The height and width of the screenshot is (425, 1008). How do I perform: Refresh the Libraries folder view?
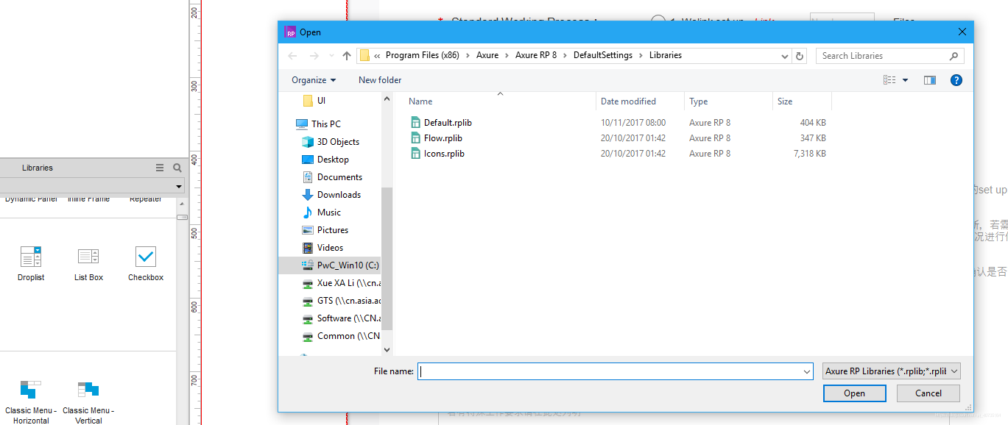(x=800, y=56)
